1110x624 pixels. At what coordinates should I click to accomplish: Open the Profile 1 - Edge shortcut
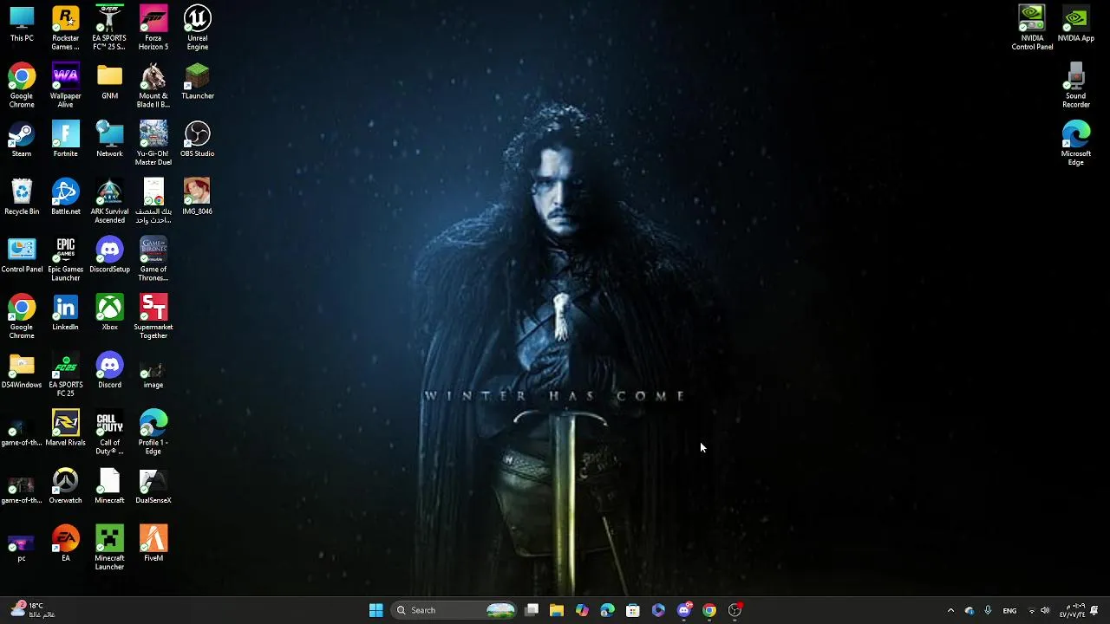[153, 432]
